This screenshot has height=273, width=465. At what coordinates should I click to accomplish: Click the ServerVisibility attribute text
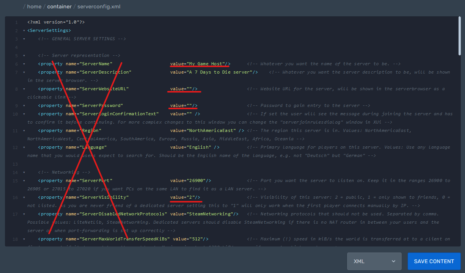(104, 197)
